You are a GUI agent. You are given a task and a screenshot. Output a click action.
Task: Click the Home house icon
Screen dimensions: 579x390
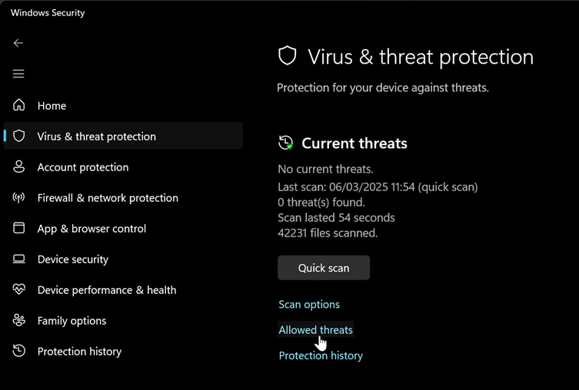tap(19, 105)
